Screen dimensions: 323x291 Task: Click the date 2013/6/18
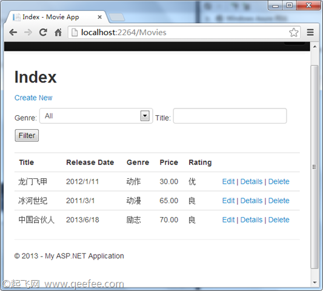point(82,220)
